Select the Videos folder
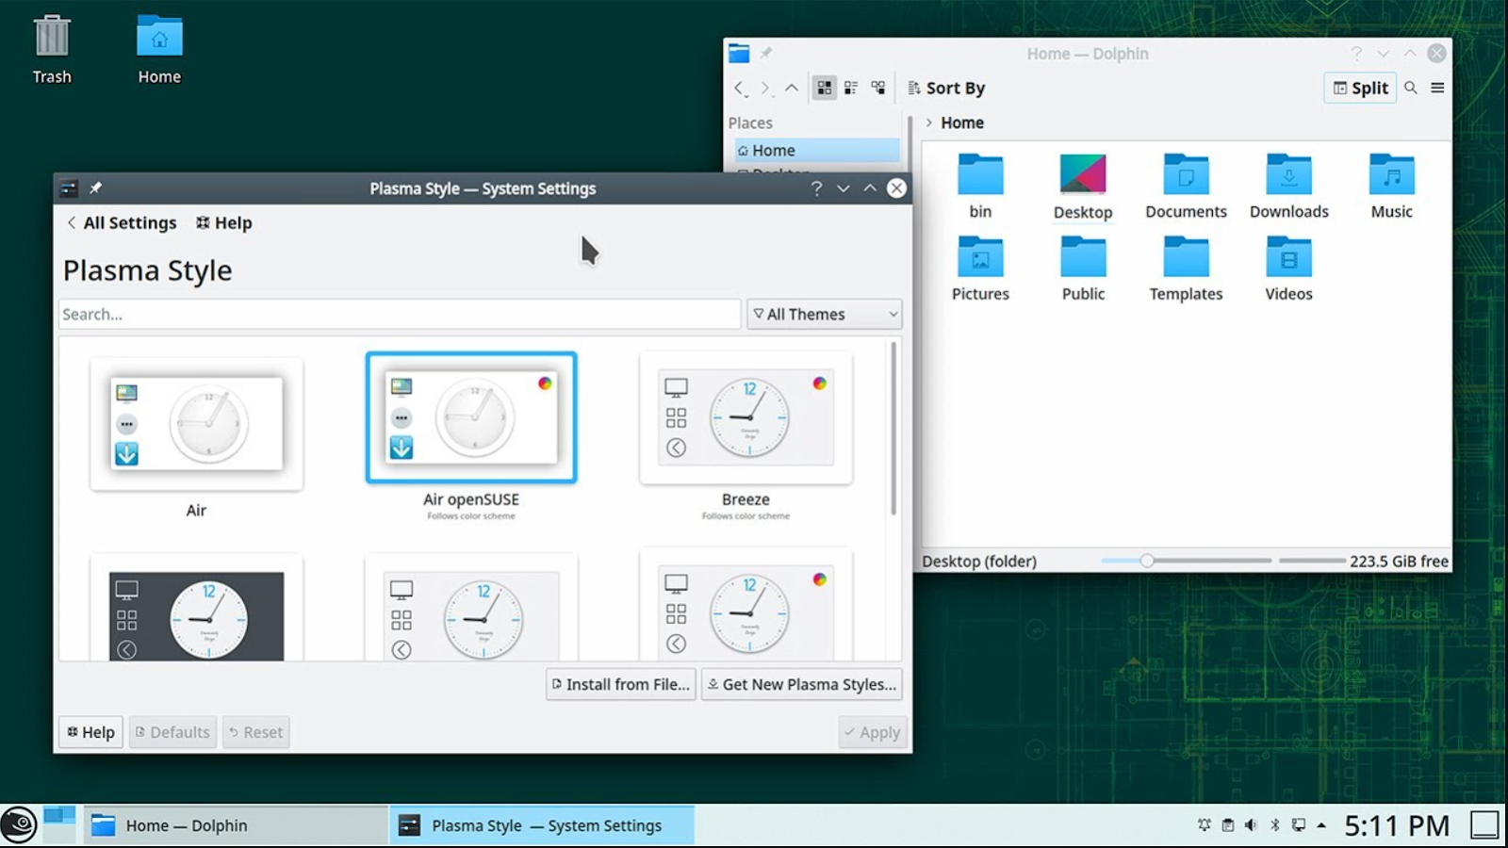 tap(1288, 269)
